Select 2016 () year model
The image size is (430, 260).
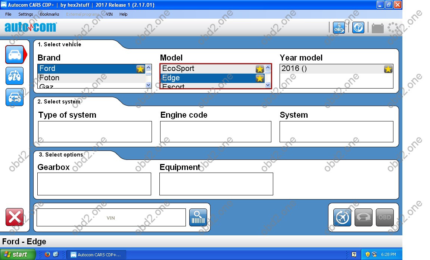336,69
